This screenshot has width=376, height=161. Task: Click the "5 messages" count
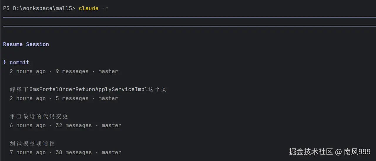(72, 98)
